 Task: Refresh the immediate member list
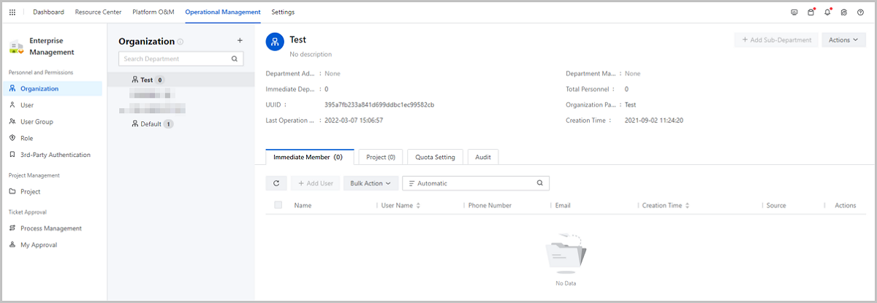point(276,183)
